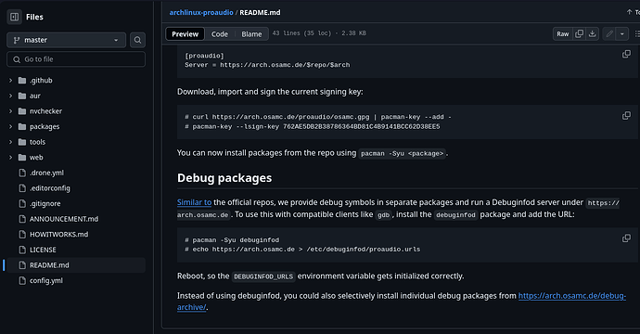Switch to the Blame tab

tap(251, 34)
